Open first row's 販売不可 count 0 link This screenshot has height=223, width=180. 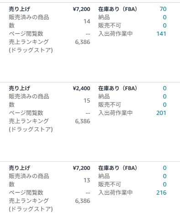click(x=164, y=26)
